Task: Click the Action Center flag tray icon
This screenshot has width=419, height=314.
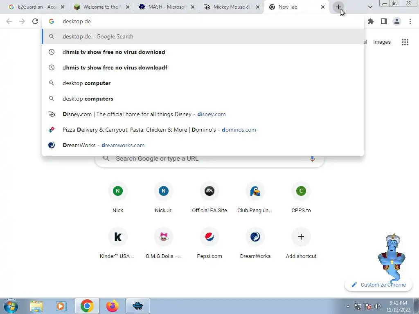Action: point(368,306)
